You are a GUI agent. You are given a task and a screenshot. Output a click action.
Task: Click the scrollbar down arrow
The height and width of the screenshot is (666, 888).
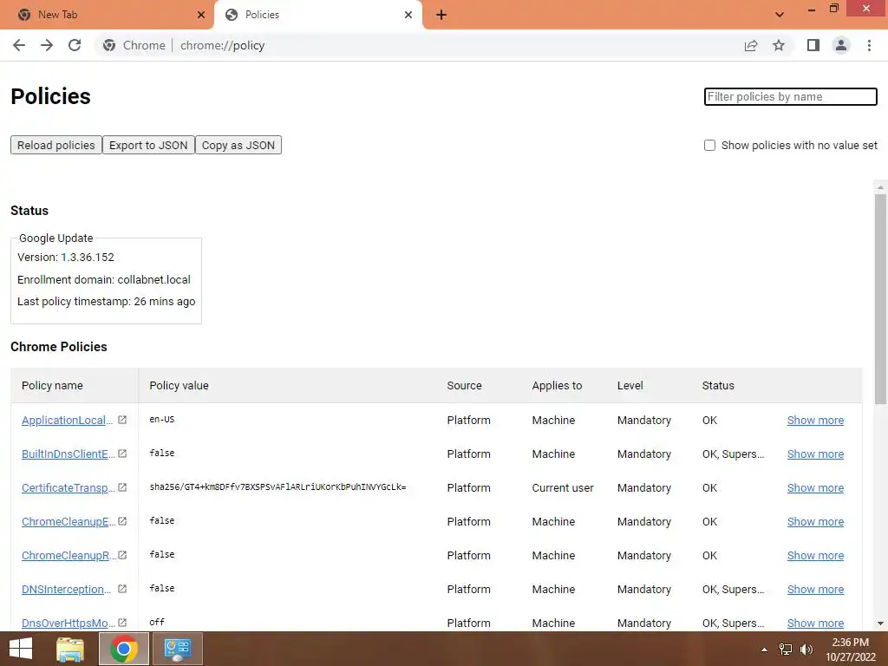point(880,624)
